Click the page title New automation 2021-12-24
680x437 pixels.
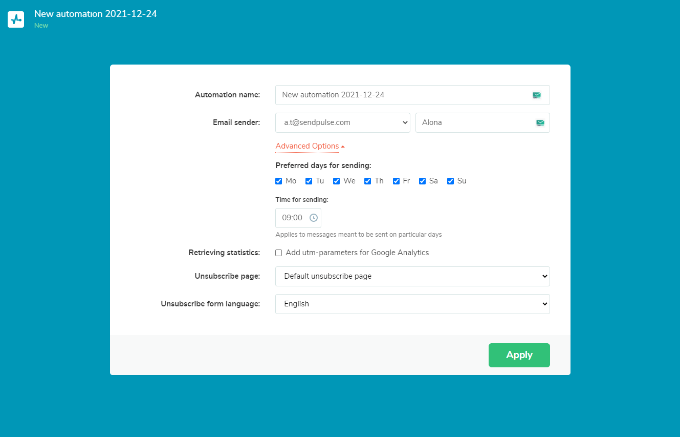[x=96, y=14]
